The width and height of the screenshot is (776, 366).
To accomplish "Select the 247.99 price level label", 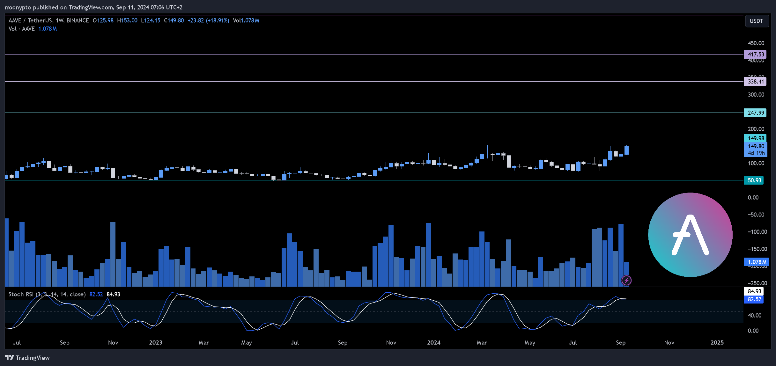I will pyautogui.click(x=755, y=113).
